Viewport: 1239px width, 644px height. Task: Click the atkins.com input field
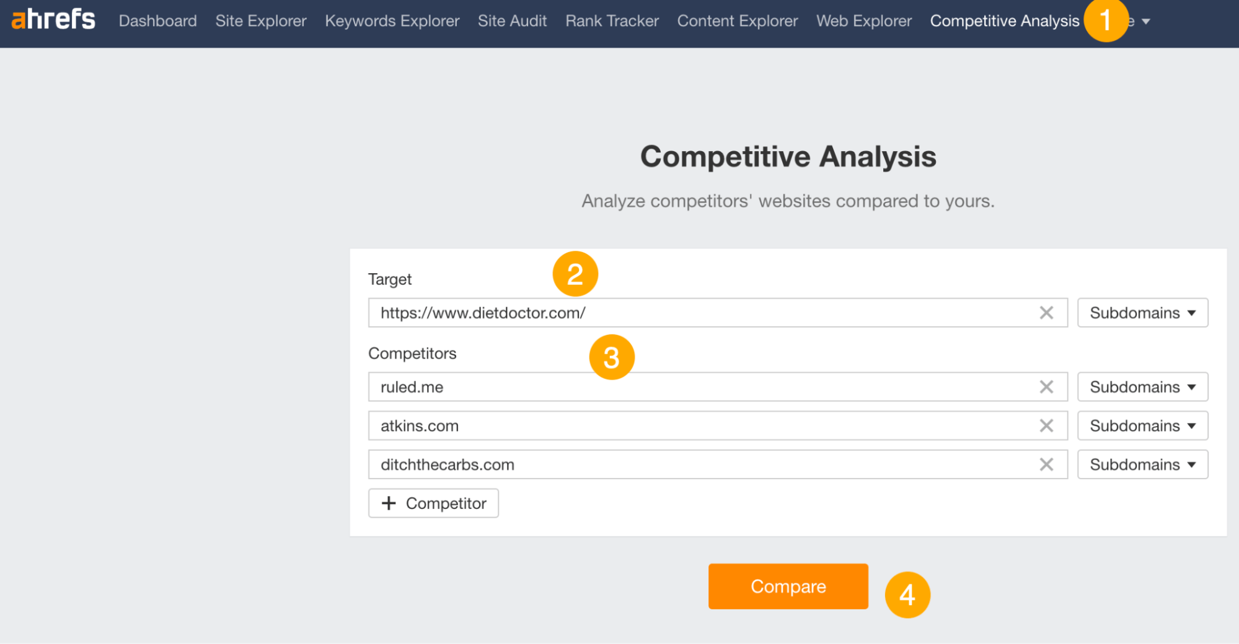point(682,425)
